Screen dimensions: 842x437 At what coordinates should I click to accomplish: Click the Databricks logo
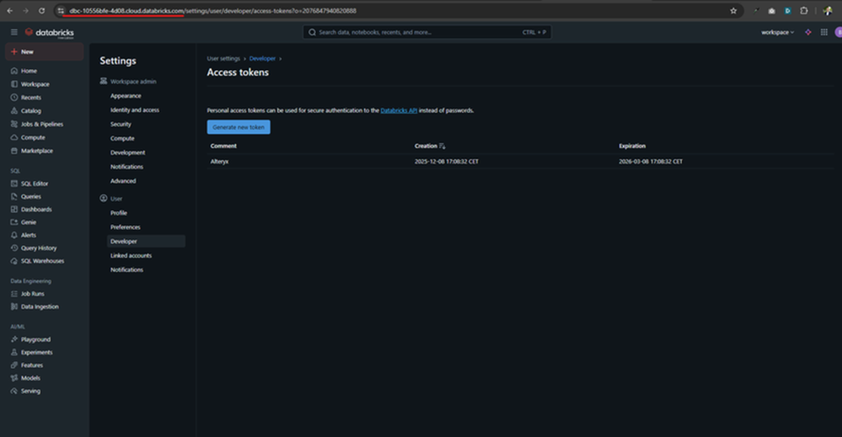click(50, 33)
